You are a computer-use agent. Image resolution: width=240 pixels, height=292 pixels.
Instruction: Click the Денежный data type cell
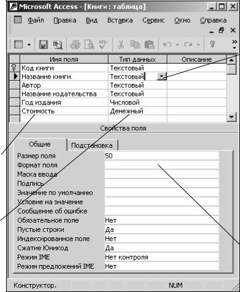pos(137,111)
